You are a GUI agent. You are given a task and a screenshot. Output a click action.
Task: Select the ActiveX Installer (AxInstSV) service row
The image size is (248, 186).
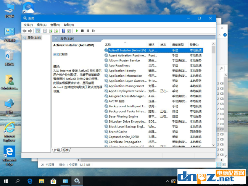coord(154,50)
